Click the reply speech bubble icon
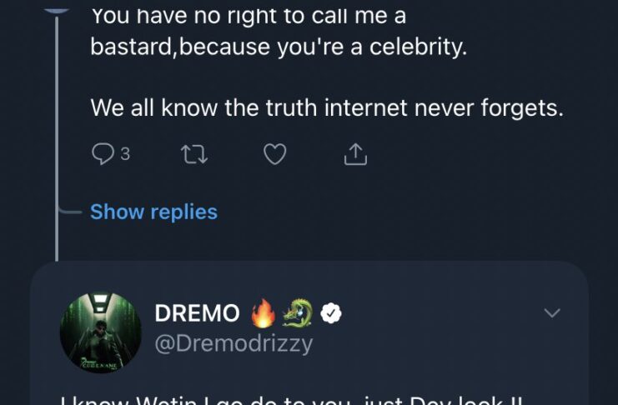618x405 pixels. tap(102, 154)
